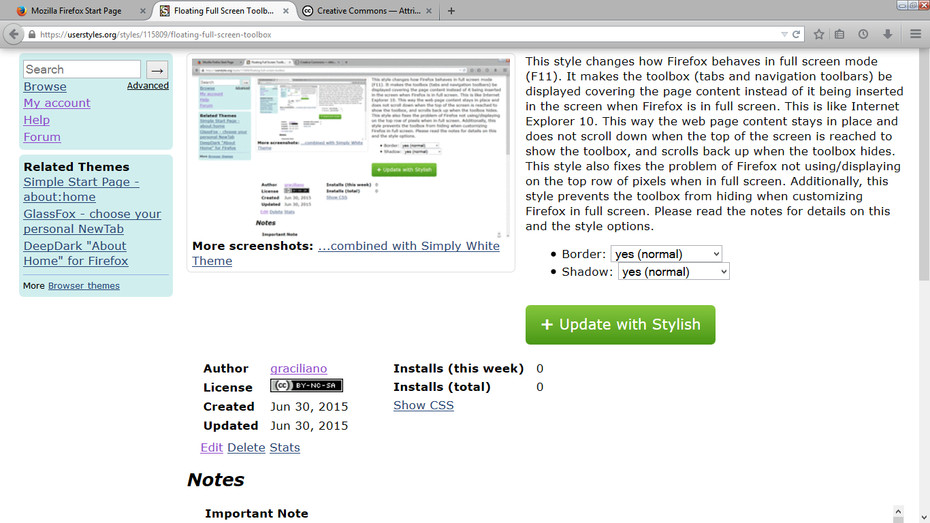Open the Help link in sidebar

(x=37, y=120)
